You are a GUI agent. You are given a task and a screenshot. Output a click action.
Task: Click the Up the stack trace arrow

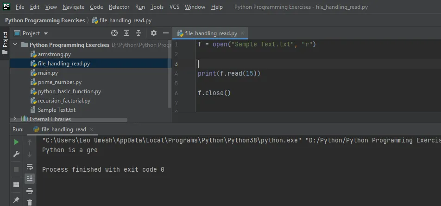click(x=30, y=142)
